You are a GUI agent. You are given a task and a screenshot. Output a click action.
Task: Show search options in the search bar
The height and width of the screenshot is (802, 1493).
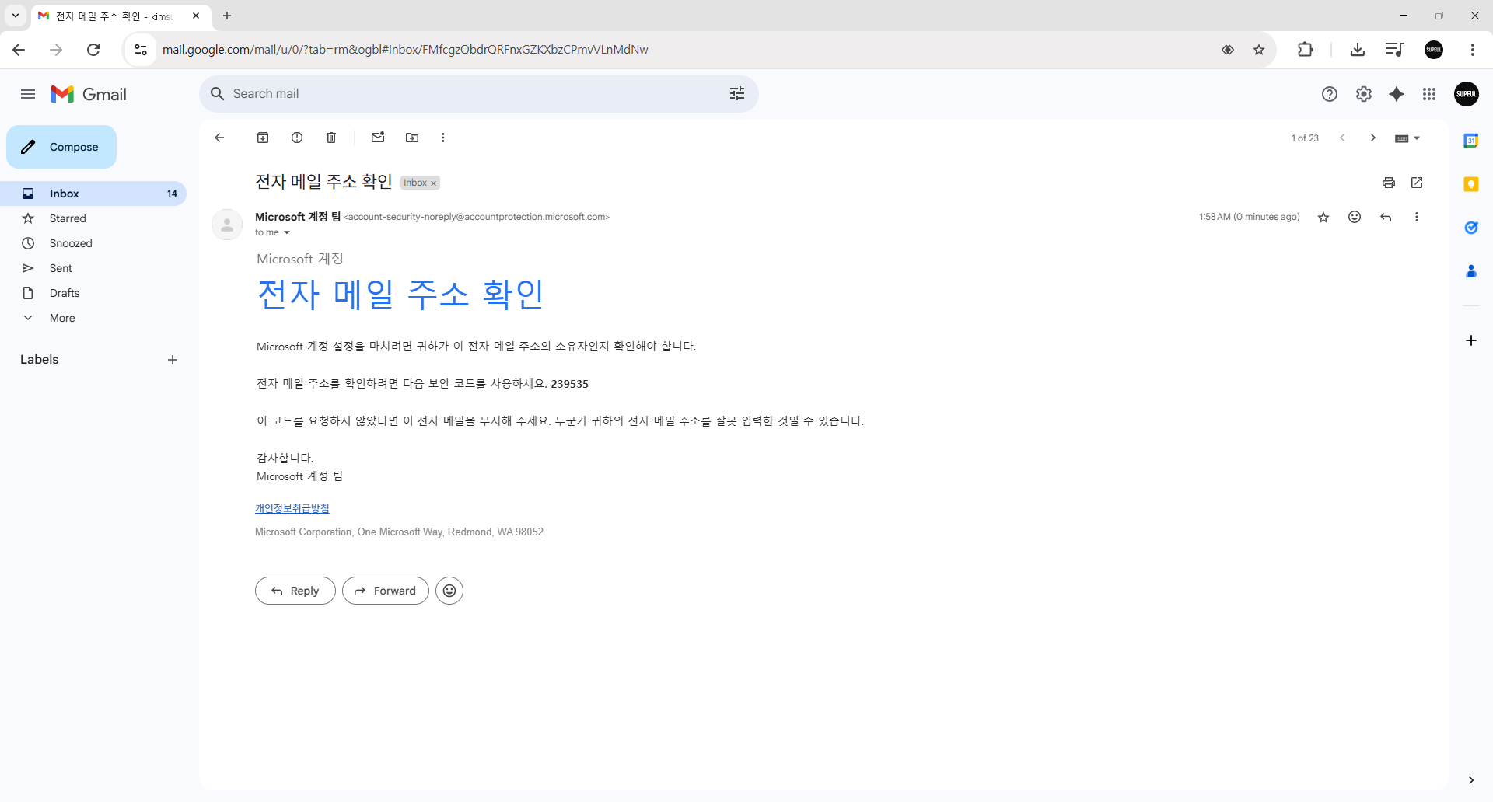point(737,93)
